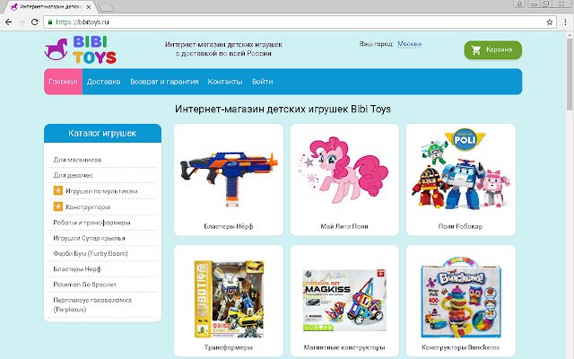The image size is (574, 359).
Task: Open Ферби Бум (Furby Boom) category
Action: click(91, 253)
